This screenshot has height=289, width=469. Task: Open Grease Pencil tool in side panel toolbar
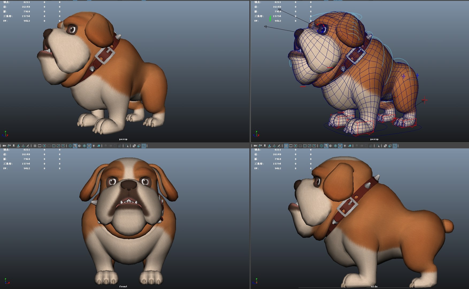[279, 146]
